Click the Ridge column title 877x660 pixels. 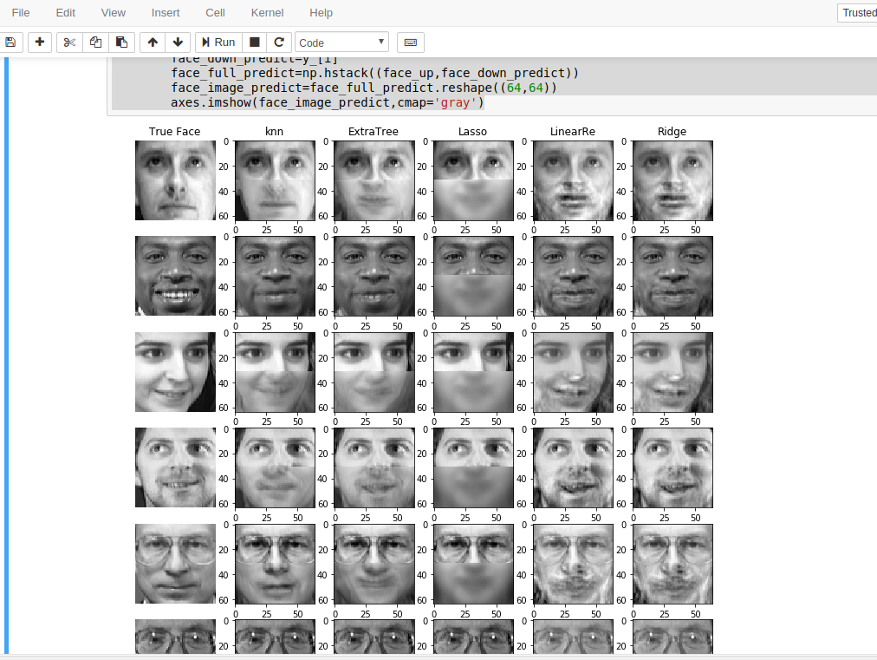[x=672, y=132]
